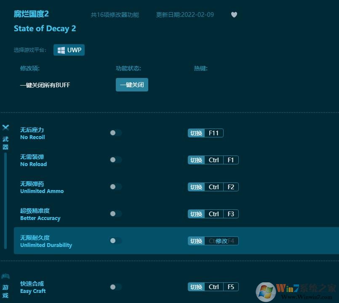Select the gamepad games (游戏) category icon
The height and width of the screenshot is (303, 339).
tap(5, 276)
